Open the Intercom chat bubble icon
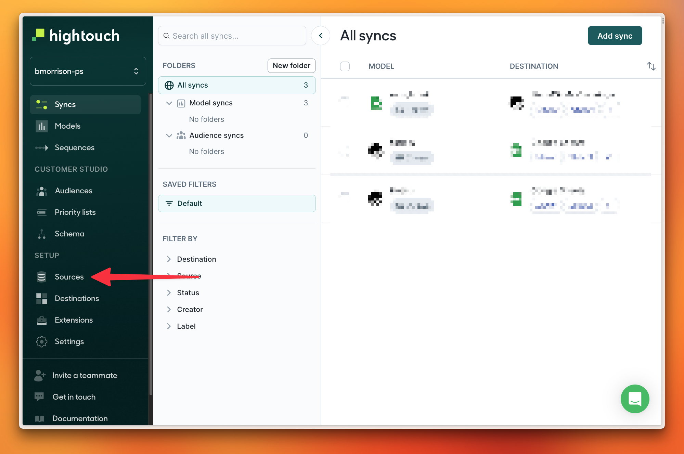Viewport: 684px width, 454px height. (x=635, y=399)
